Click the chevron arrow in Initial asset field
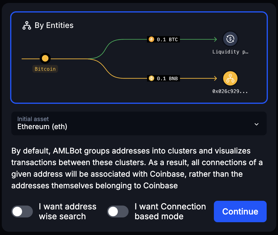The height and width of the screenshot is (235, 278). [x=256, y=124]
